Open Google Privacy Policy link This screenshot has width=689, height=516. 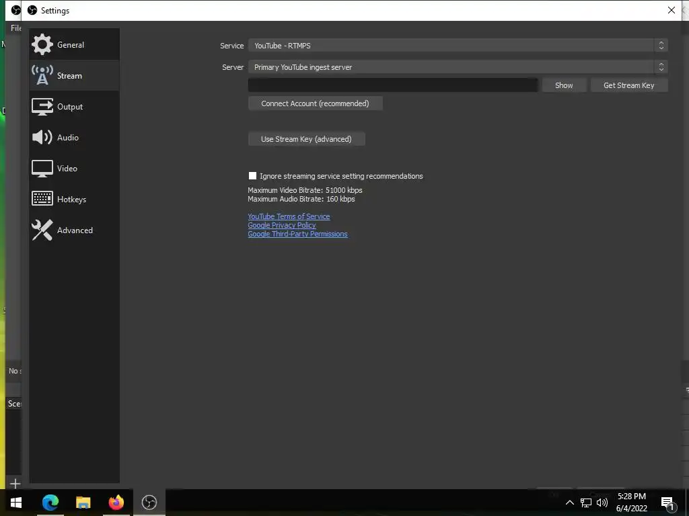(282, 225)
